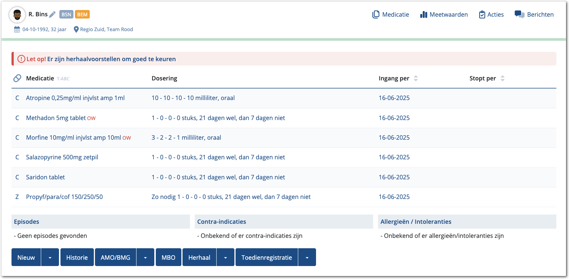Click the Acties clipboard icon
569x279 pixels.
coord(482,14)
